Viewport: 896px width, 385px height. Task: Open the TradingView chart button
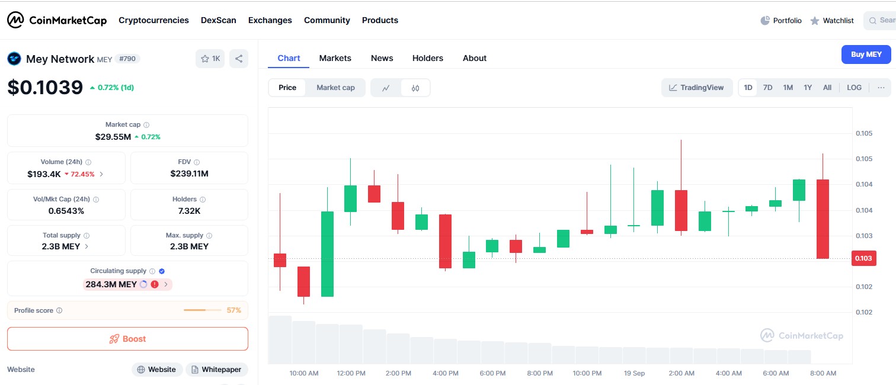pyautogui.click(x=697, y=88)
